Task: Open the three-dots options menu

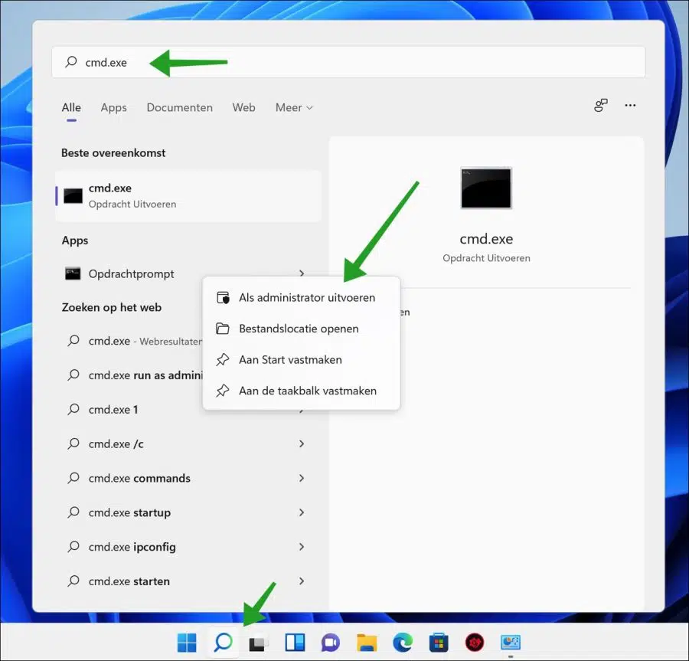Action: click(x=630, y=106)
